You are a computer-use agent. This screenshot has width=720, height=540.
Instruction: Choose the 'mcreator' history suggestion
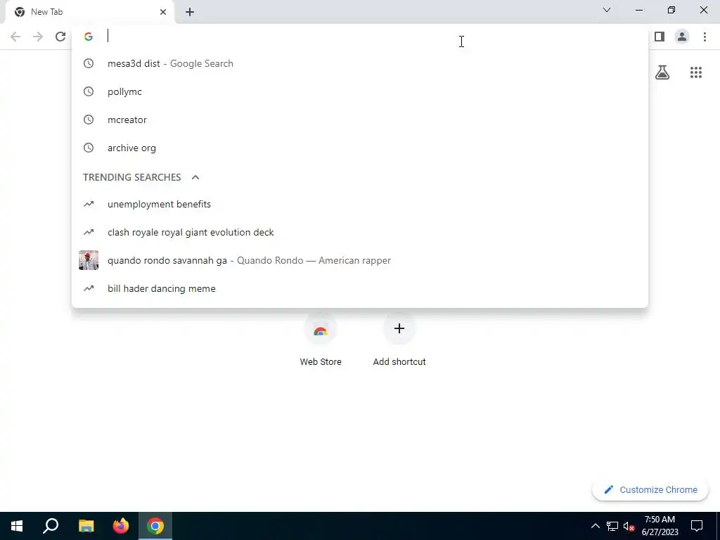(x=360, y=120)
